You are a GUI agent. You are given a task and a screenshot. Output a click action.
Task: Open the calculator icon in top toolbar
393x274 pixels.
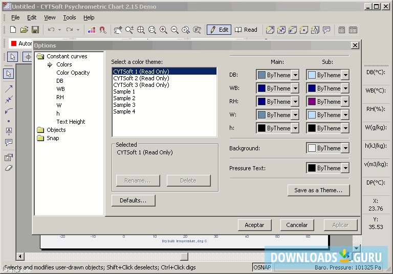click(x=342, y=30)
